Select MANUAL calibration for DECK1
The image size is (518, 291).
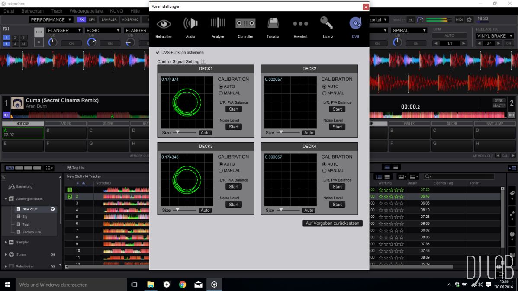coord(221,93)
